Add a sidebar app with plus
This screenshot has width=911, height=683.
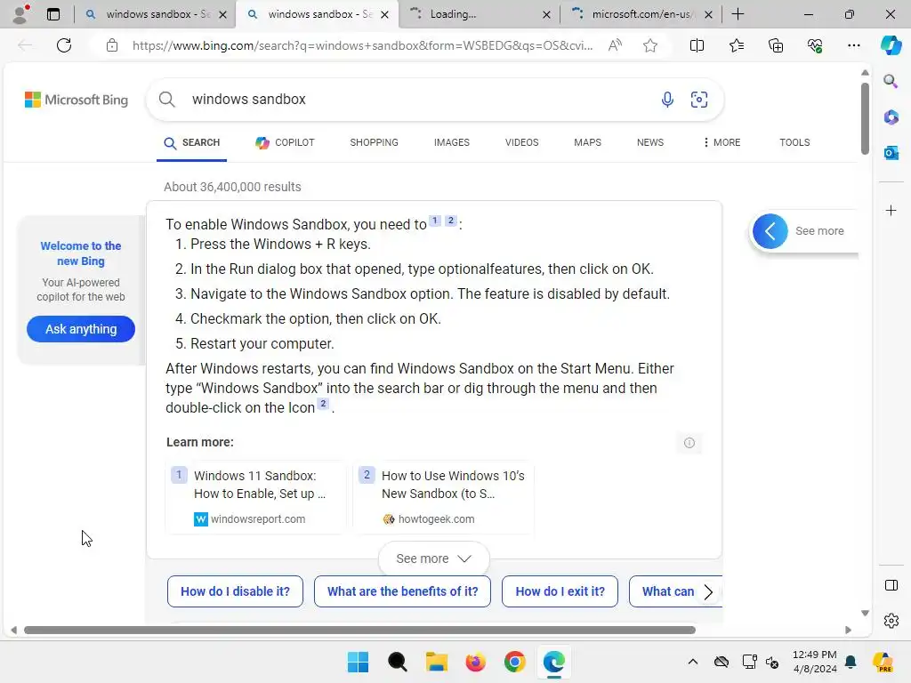(891, 210)
